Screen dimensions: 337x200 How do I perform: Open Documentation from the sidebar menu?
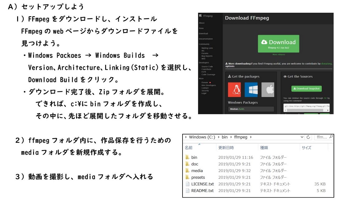[x=205, y=39]
